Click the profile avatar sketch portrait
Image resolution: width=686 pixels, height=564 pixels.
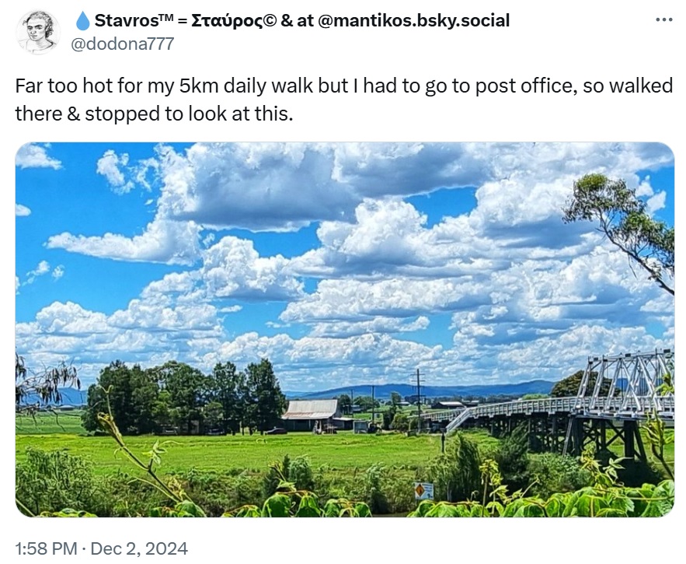coord(38,32)
